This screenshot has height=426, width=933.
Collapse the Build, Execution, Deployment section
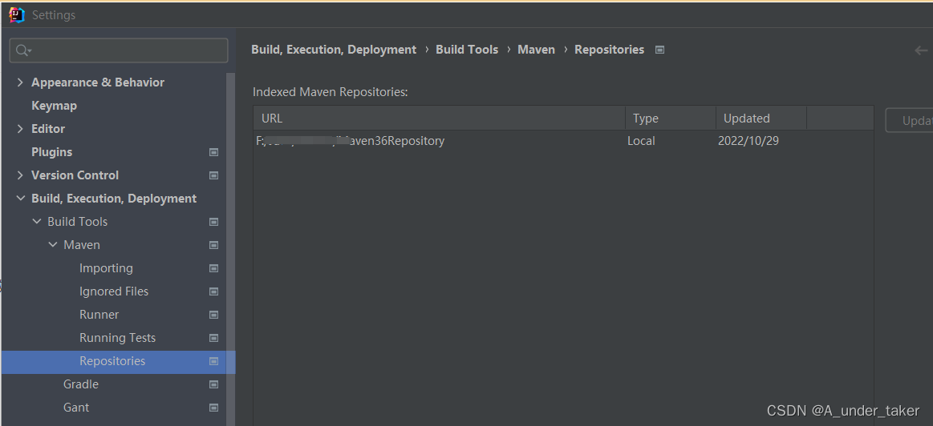[20, 199]
